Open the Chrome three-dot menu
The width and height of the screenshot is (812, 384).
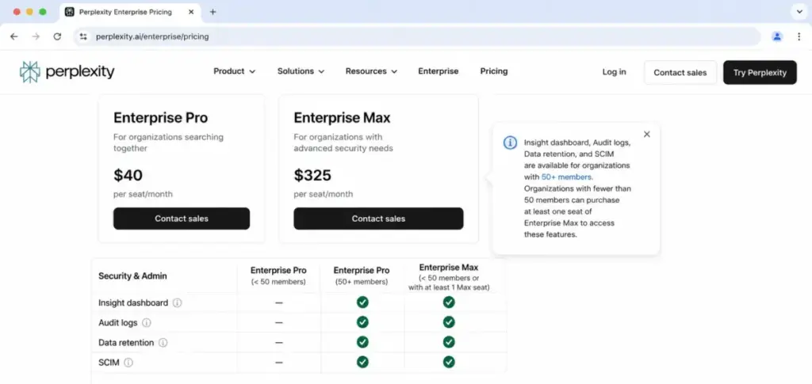pyautogui.click(x=799, y=36)
